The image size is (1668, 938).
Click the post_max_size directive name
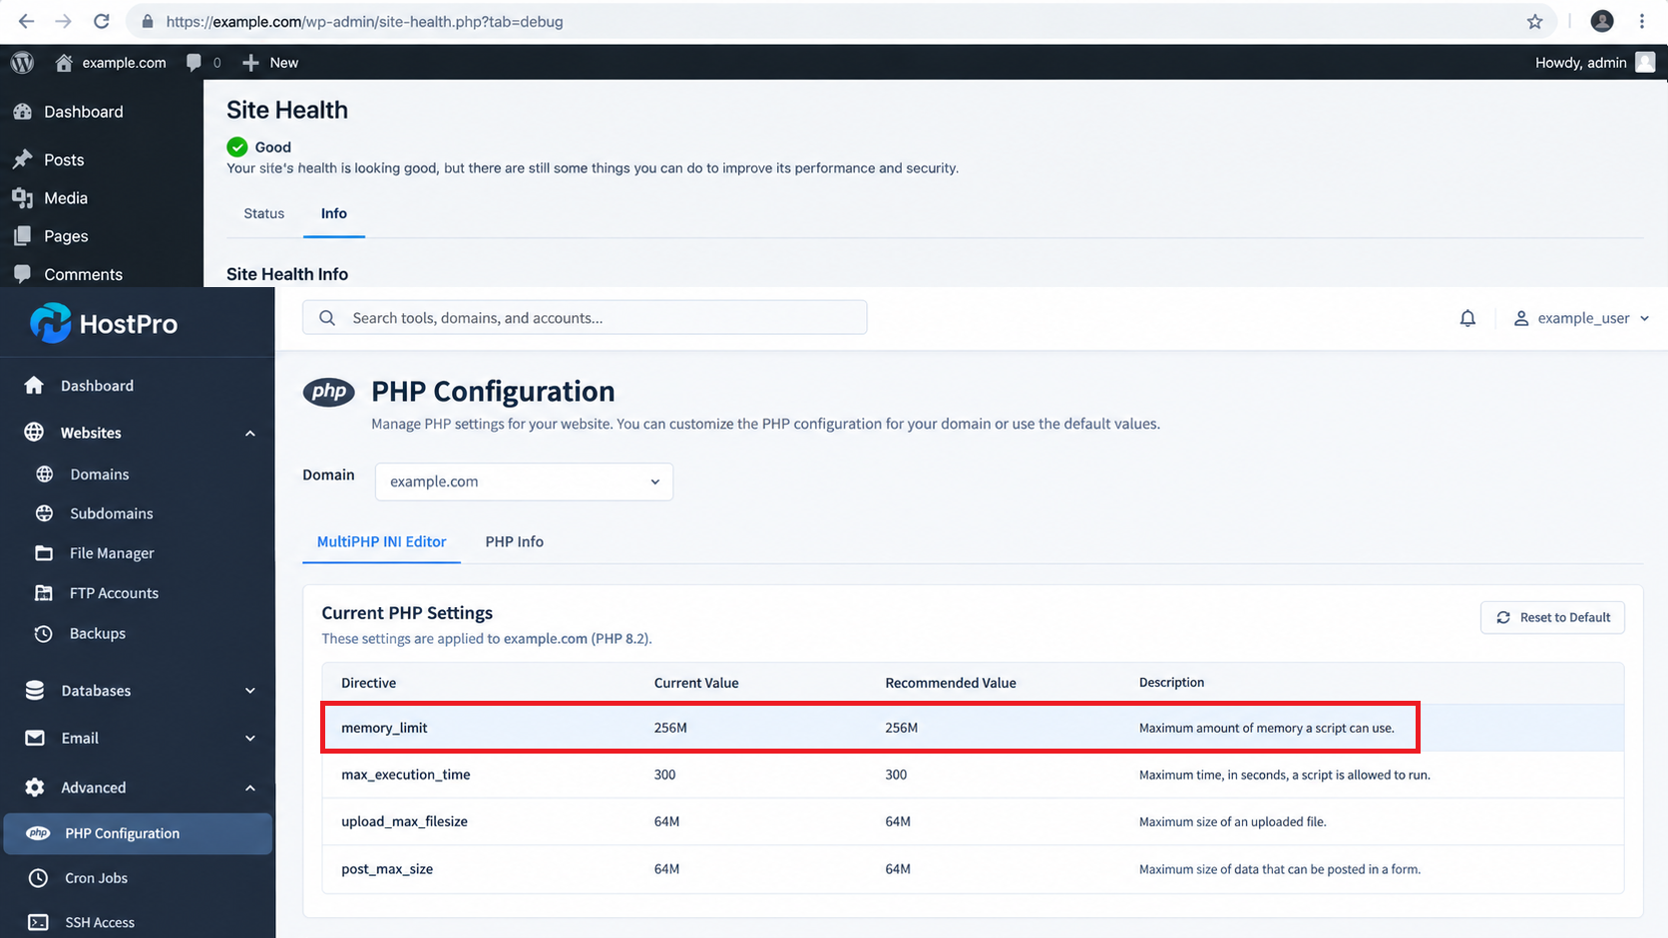coord(387,869)
